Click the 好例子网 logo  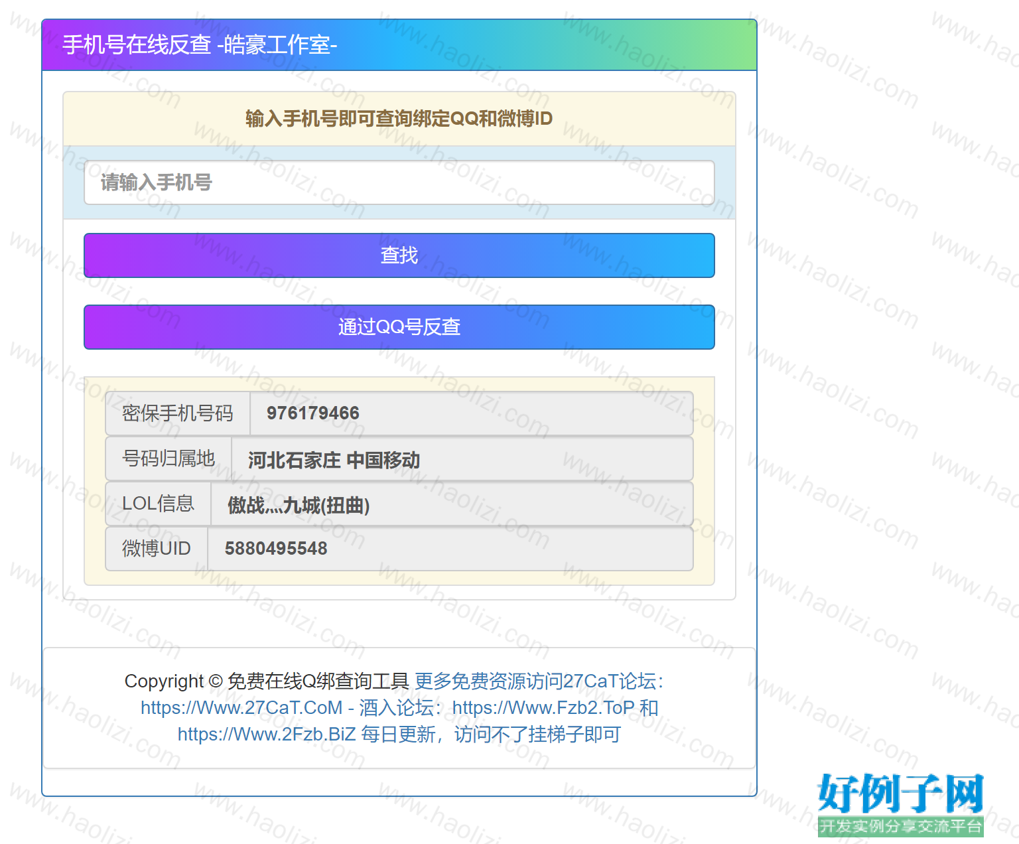(900, 804)
